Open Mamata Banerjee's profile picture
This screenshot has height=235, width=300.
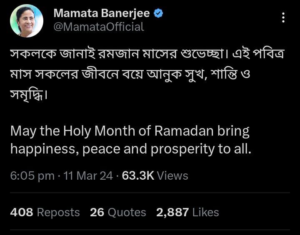point(27,21)
